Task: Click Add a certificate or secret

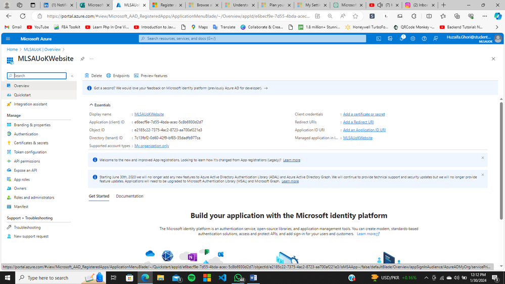Action: pos(364,114)
